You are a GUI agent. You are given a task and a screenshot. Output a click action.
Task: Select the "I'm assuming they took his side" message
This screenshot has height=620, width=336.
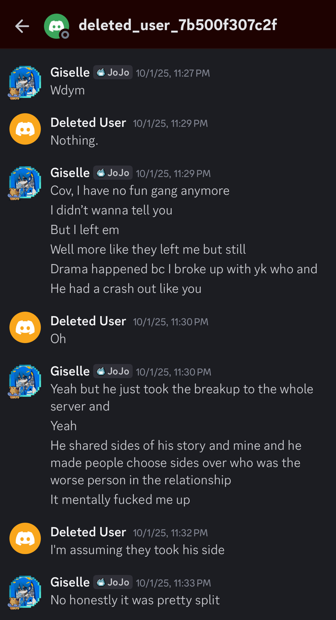(137, 550)
